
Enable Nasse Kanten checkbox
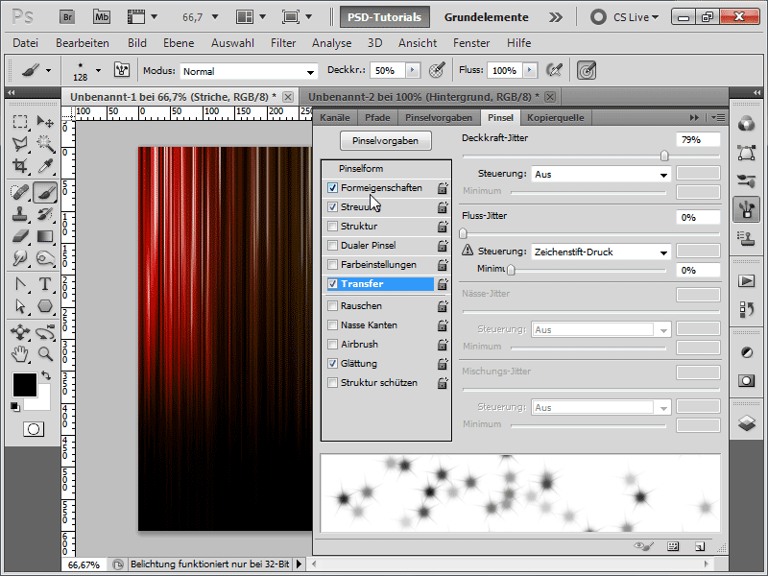(332, 324)
